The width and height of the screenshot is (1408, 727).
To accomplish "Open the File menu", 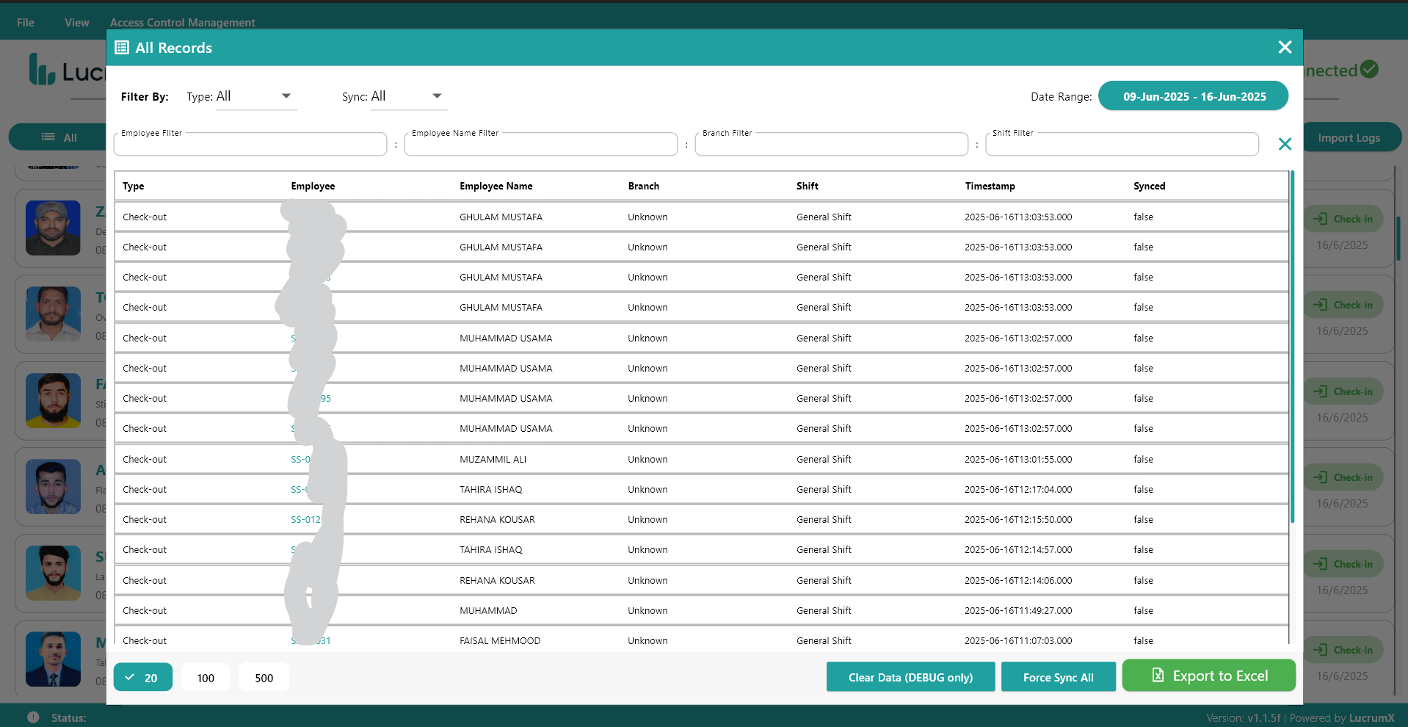I will pos(24,22).
